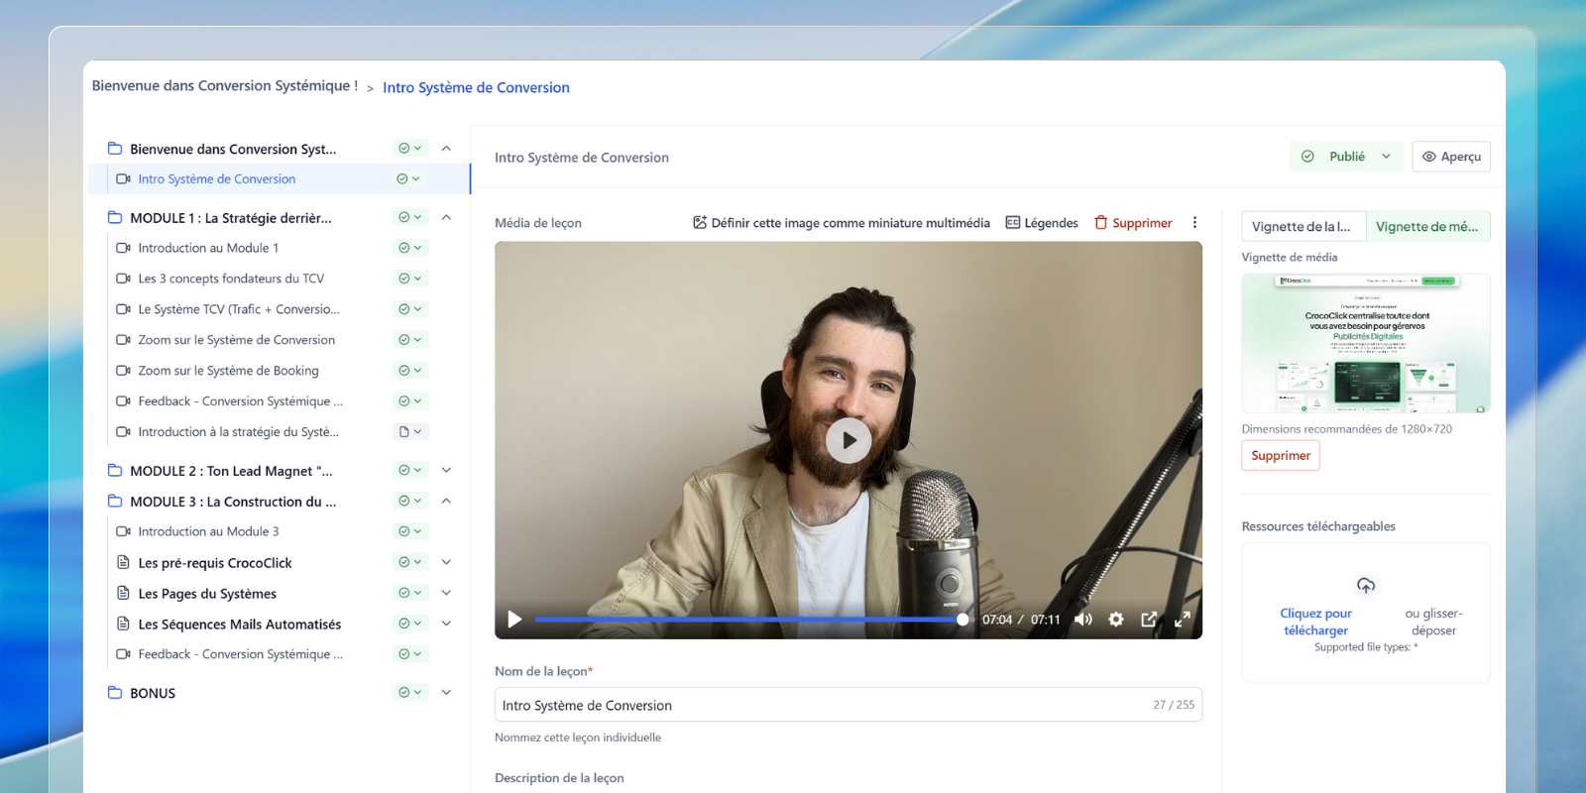Collapse MODULE 1 section chevron
This screenshot has width=1586, height=793.
(x=446, y=217)
